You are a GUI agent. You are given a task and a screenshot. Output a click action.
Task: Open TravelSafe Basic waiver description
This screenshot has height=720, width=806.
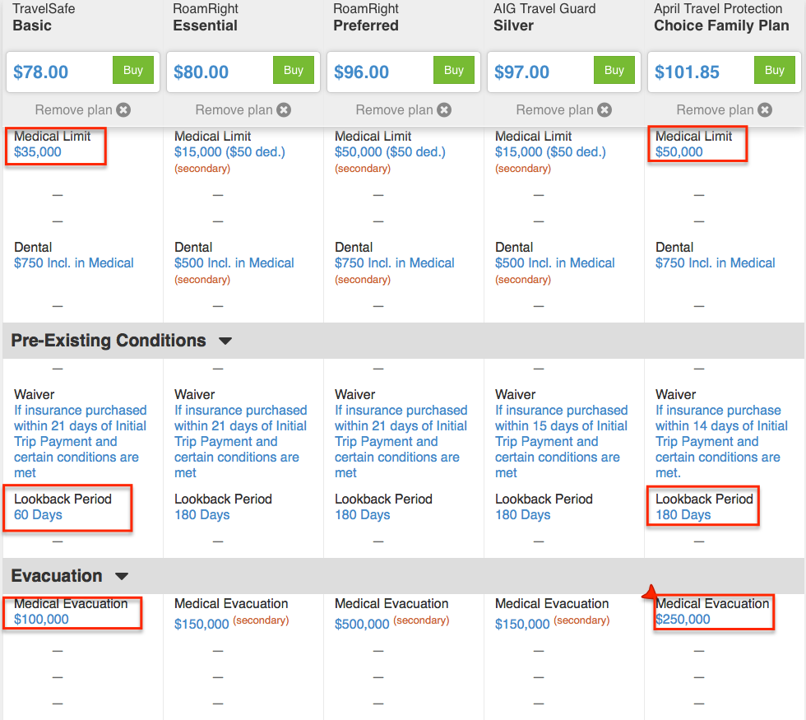coord(81,441)
